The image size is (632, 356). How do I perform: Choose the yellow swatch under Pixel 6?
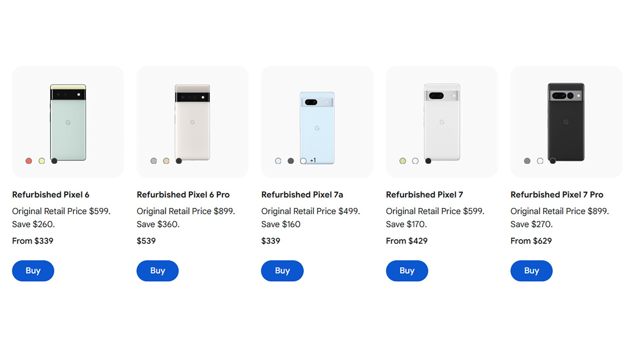(x=42, y=161)
